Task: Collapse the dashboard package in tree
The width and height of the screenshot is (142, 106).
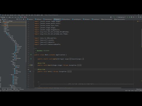Action: tap(13, 66)
